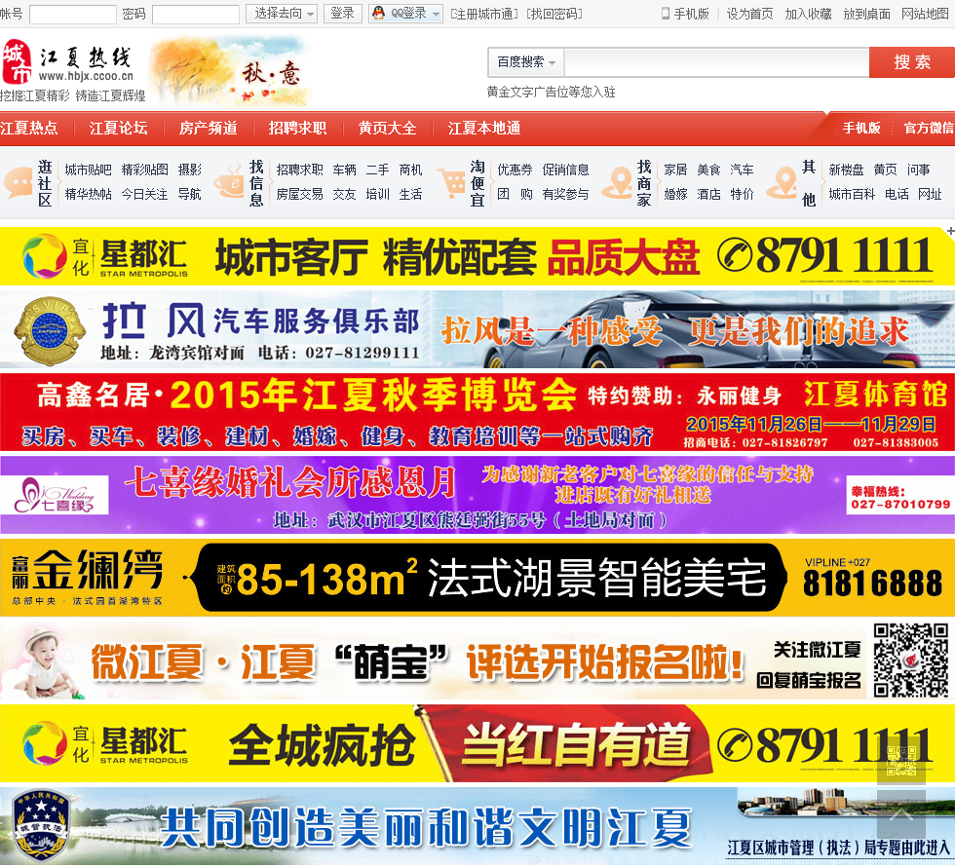This screenshot has height=868, width=955.
Task: Expand the QQ登录 dropdown arrow
Action: (437, 14)
